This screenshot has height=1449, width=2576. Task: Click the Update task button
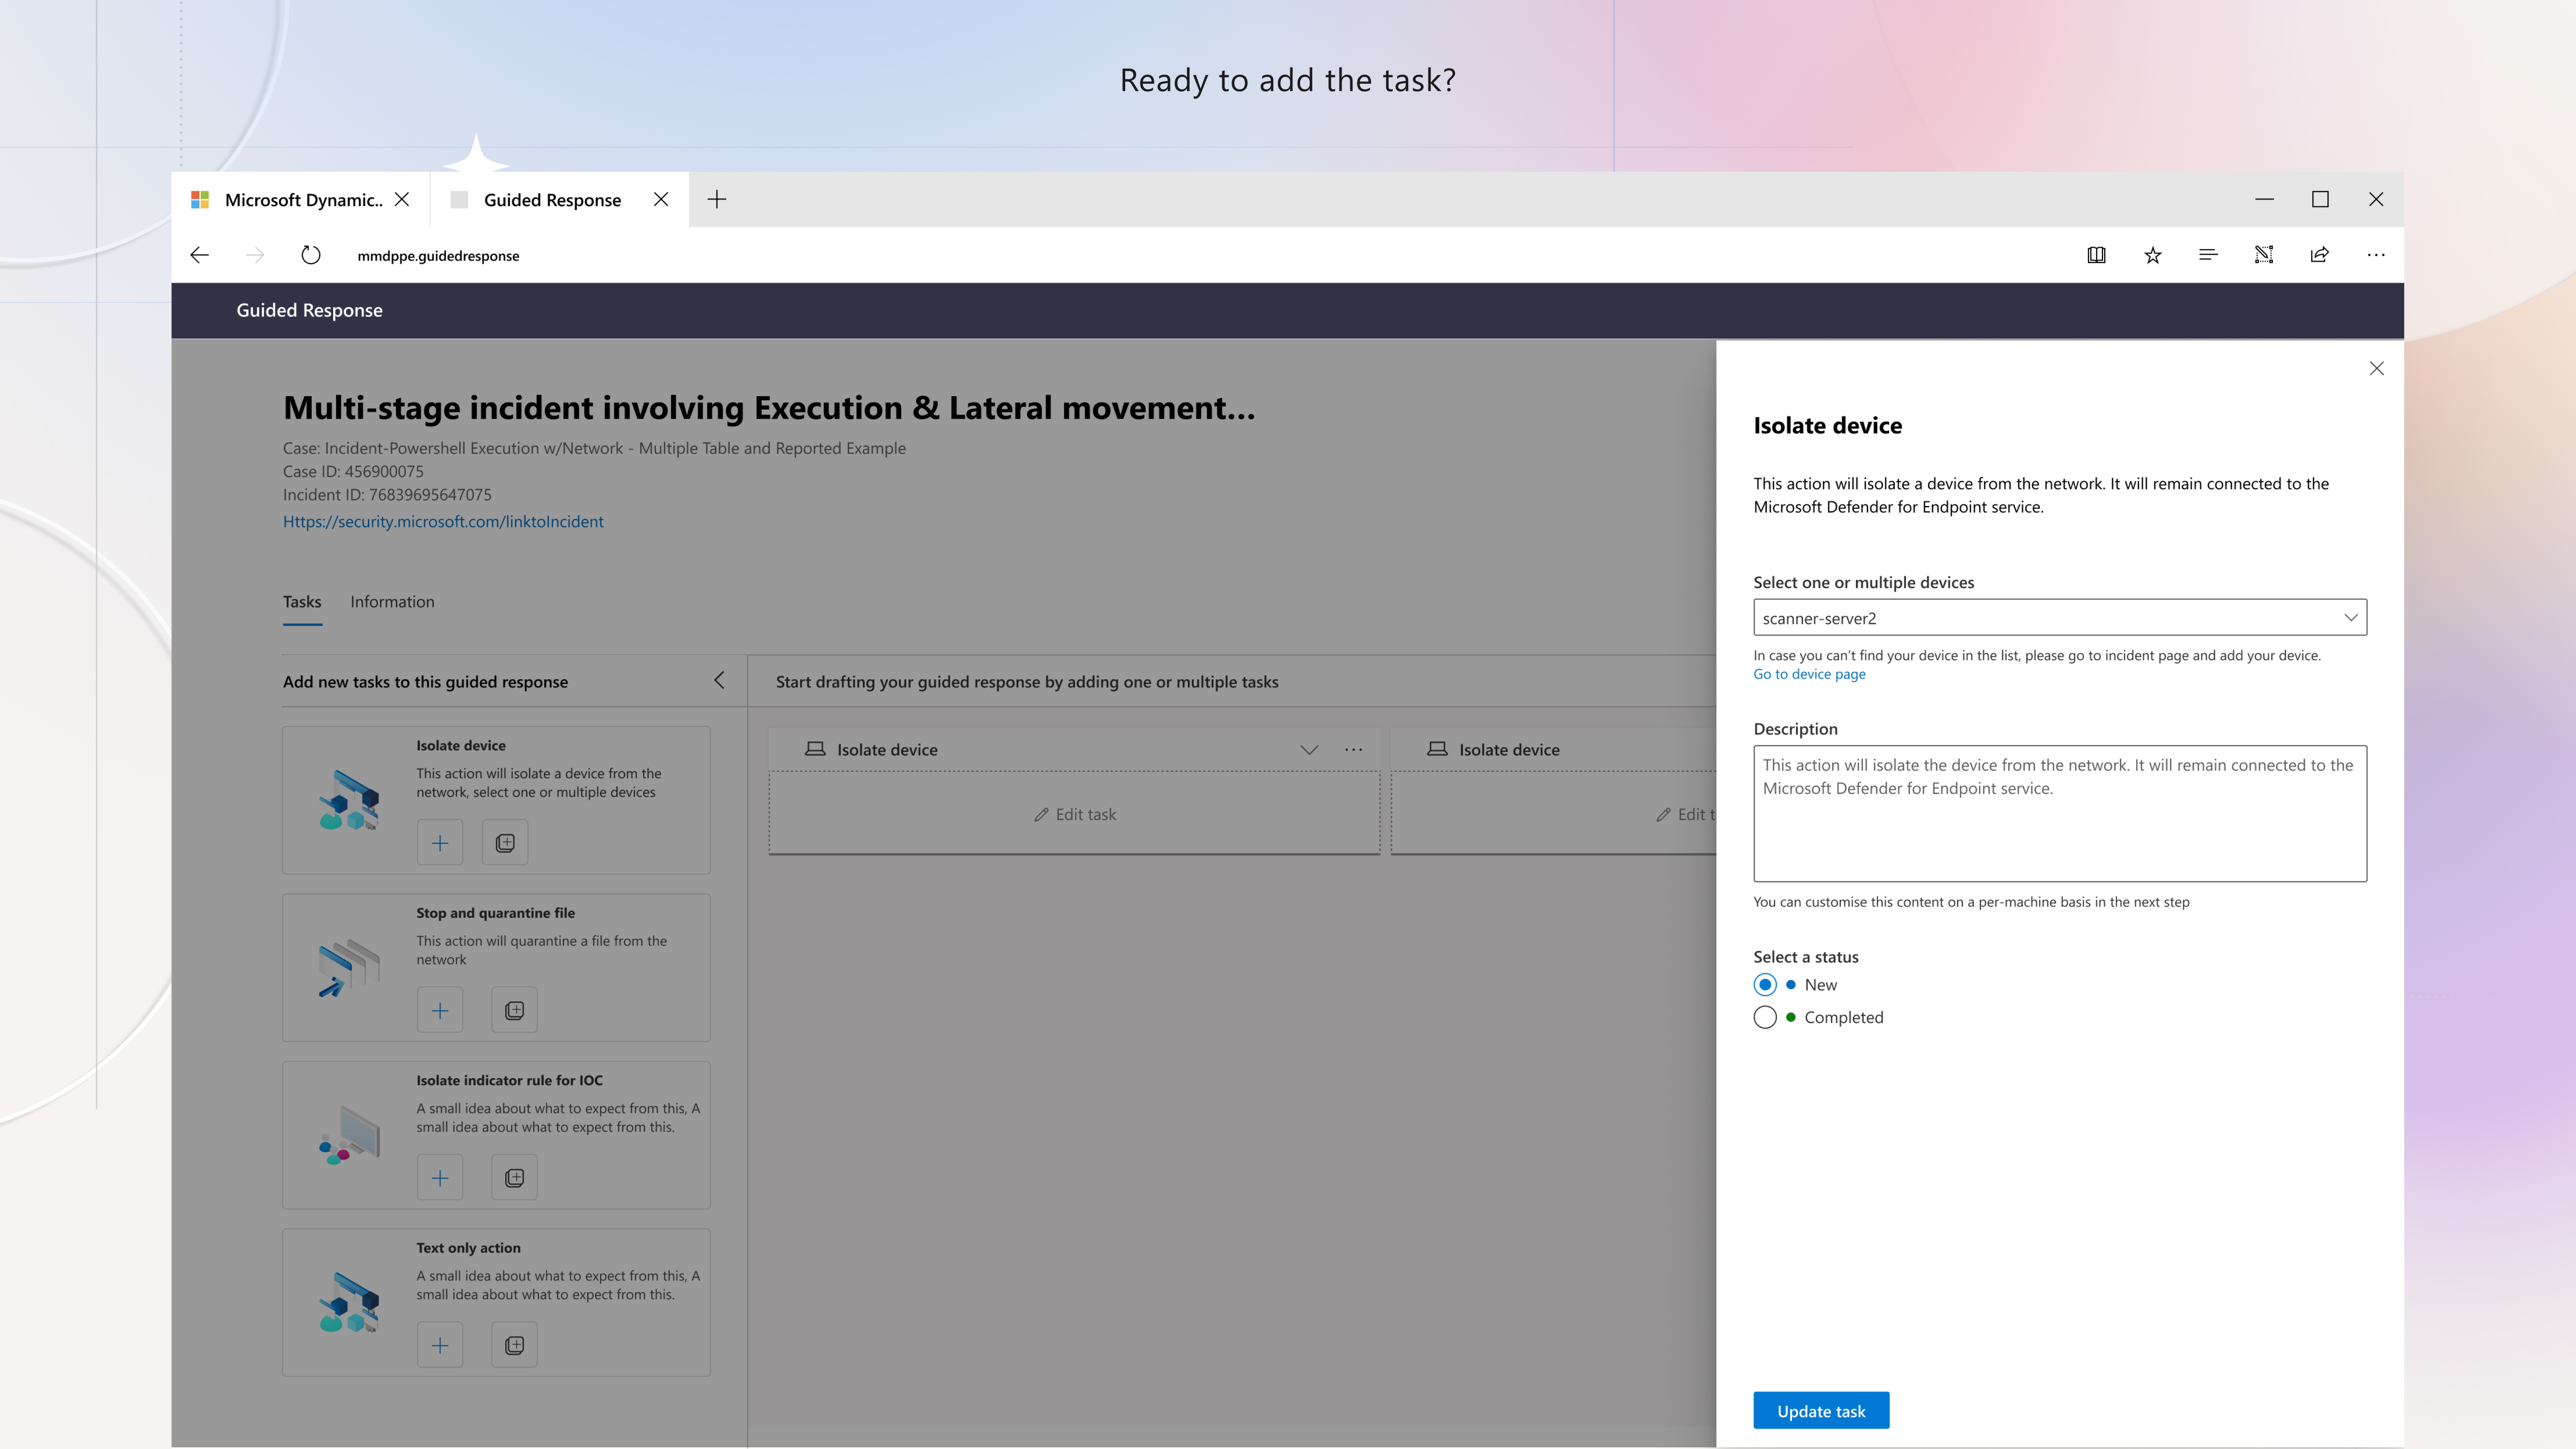point(1821,1411)
